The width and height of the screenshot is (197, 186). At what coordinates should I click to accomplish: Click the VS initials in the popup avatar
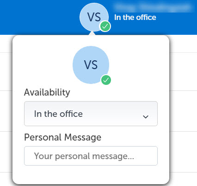click(91, 65)
